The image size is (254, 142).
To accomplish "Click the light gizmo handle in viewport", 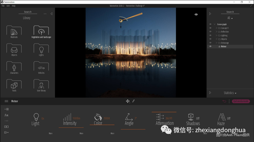I will 121,21.
